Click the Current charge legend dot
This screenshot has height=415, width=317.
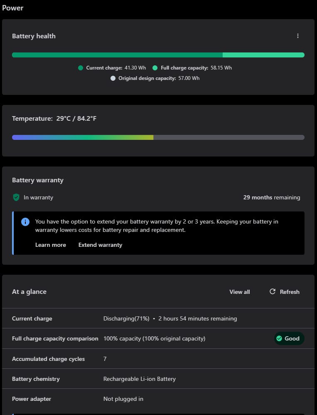[81, 68]
